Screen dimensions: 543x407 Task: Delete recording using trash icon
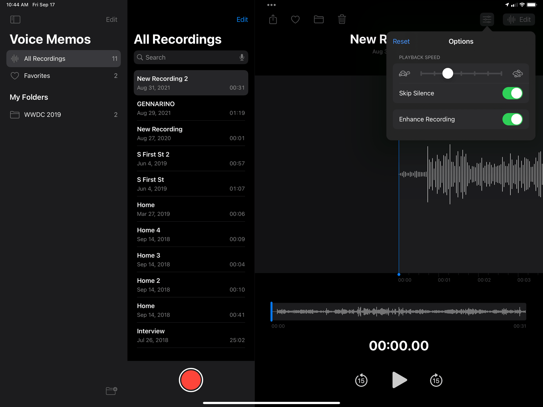pyautogui.click(x=342, y=19)
